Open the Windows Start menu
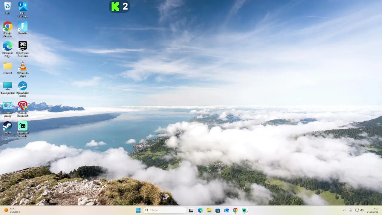This screenshot has height=215, width=382. click(138, 210)
